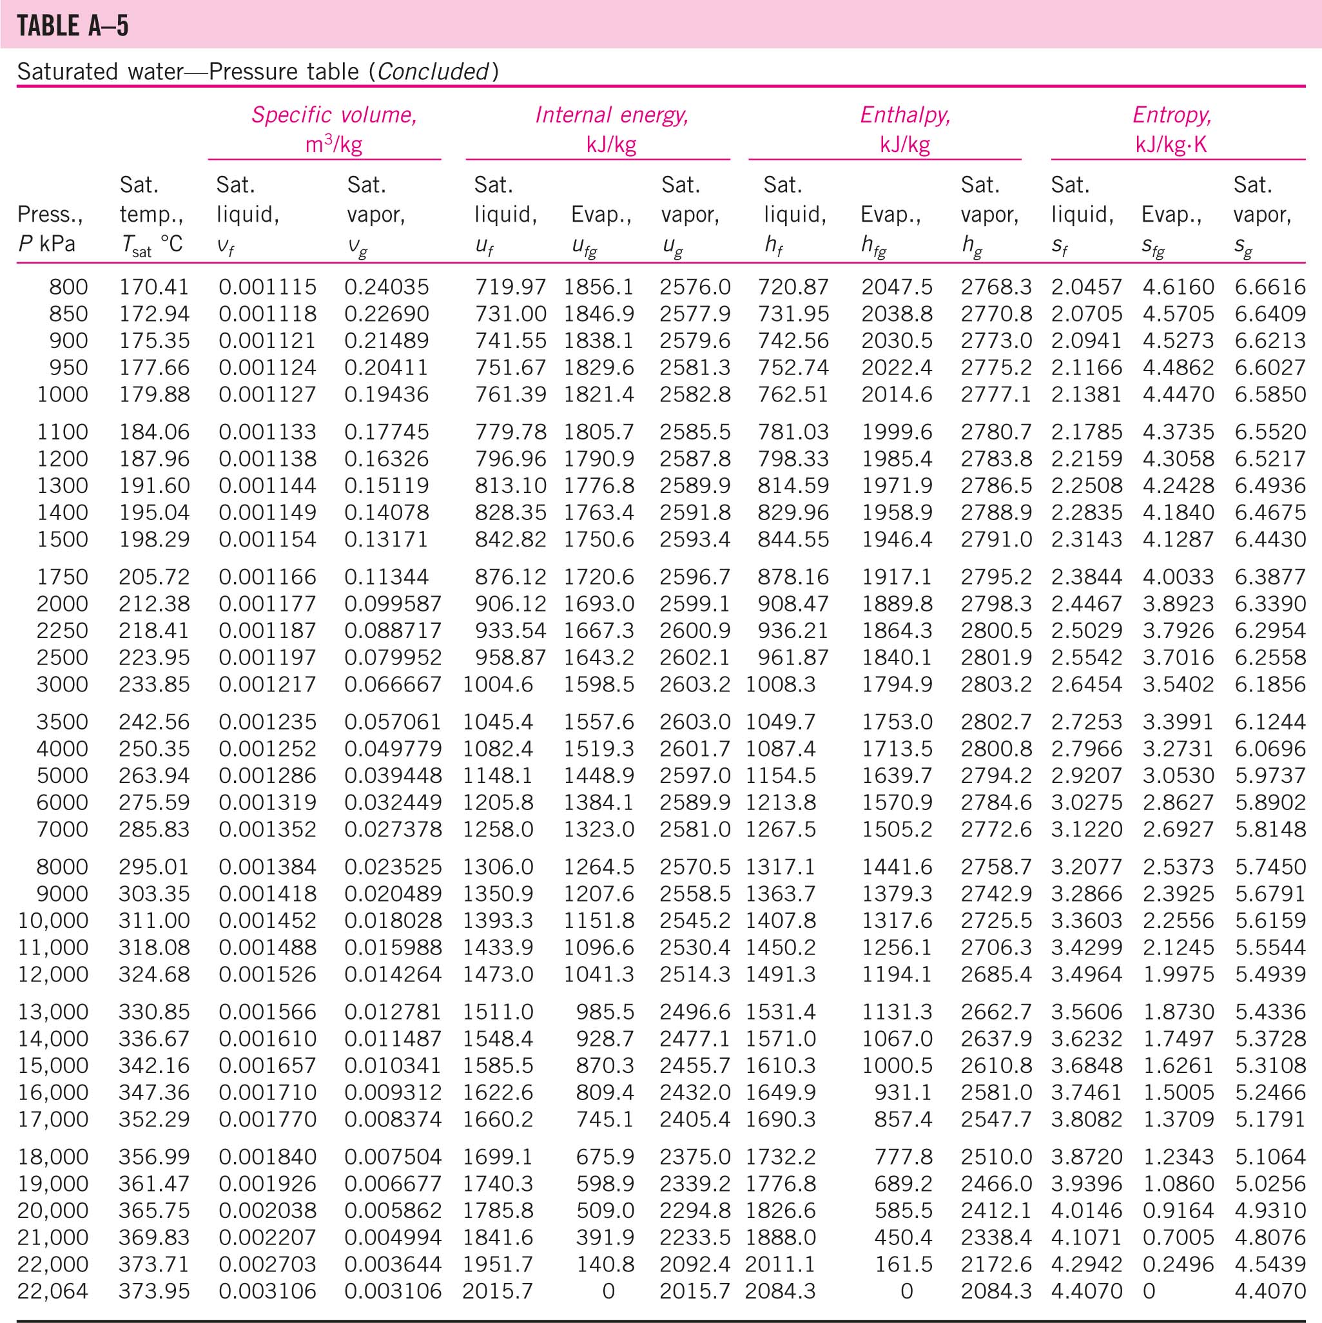Click the sat. vapor volume value 0.099587
1322x1323 pixels.
click(393, 604)
